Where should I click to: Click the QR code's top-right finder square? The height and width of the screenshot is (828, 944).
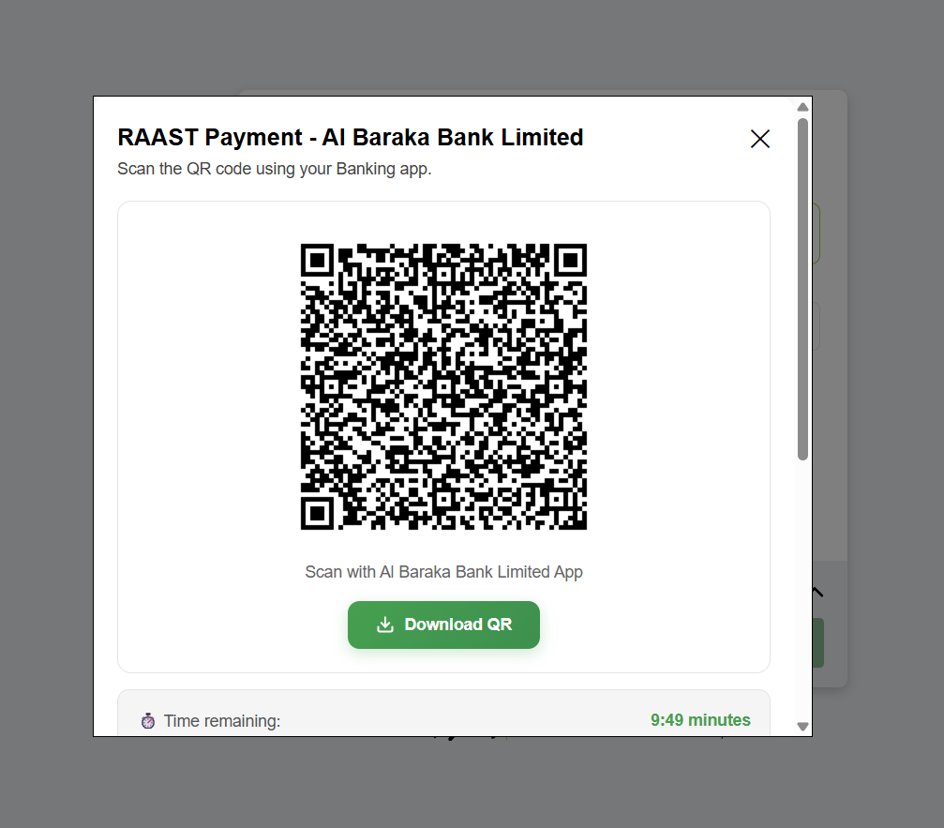pos(570,260)
